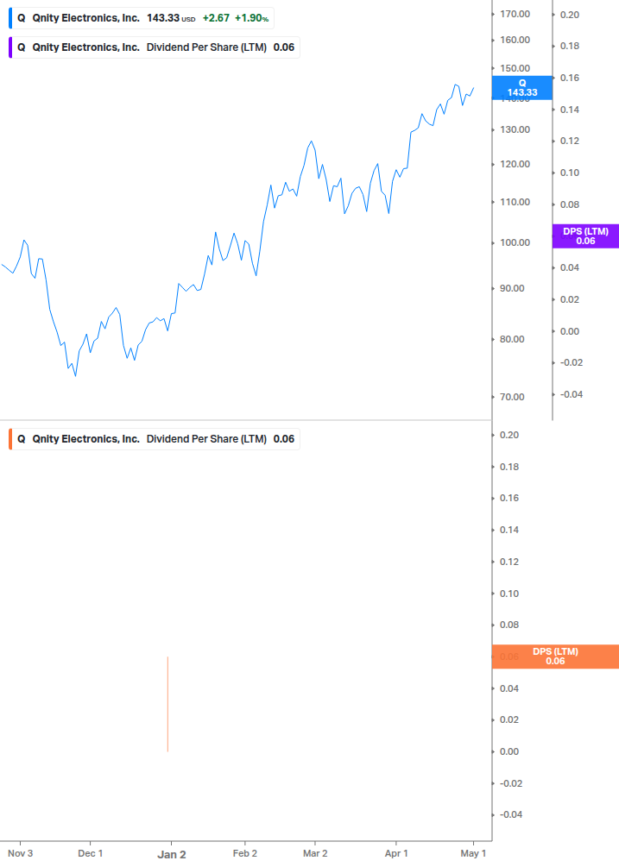Image resolution: width=619 pixels, height=867 pixels.
Task: Click the +1.90% change value
Action: pos(252,18)
